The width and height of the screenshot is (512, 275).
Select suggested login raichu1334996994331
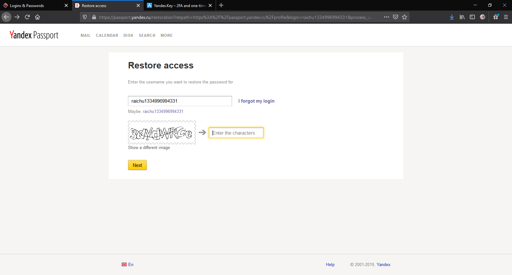click(x=163, y=111)
